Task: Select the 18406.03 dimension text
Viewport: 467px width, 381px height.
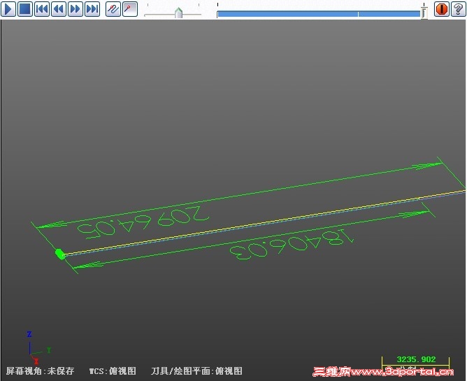Action: point(292,244)
